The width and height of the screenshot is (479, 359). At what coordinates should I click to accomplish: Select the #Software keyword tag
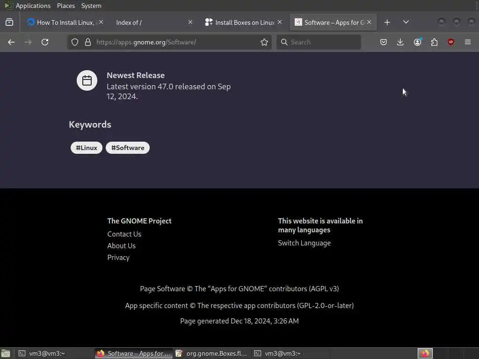click(x=128, y=148)
